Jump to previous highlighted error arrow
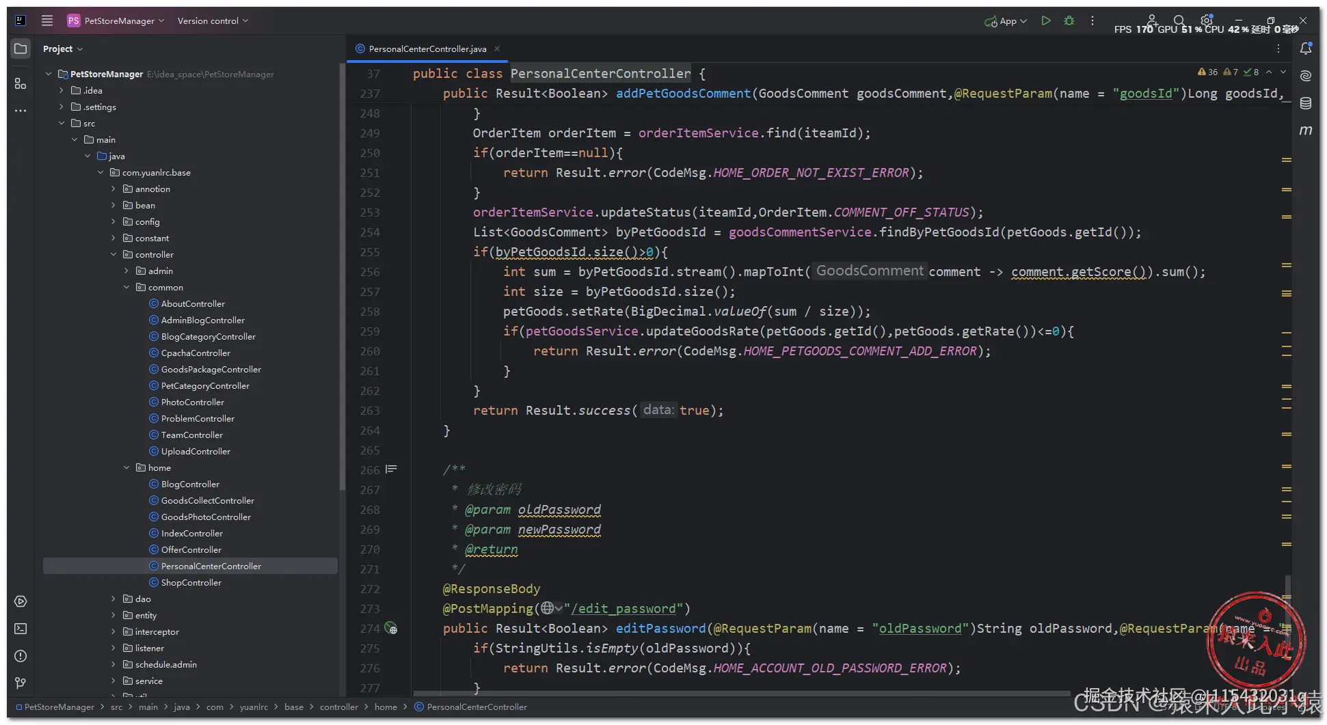Image resolution: width=1327 pixels, height=725 pixels. pyautogui.click(x=1269, y=72)
